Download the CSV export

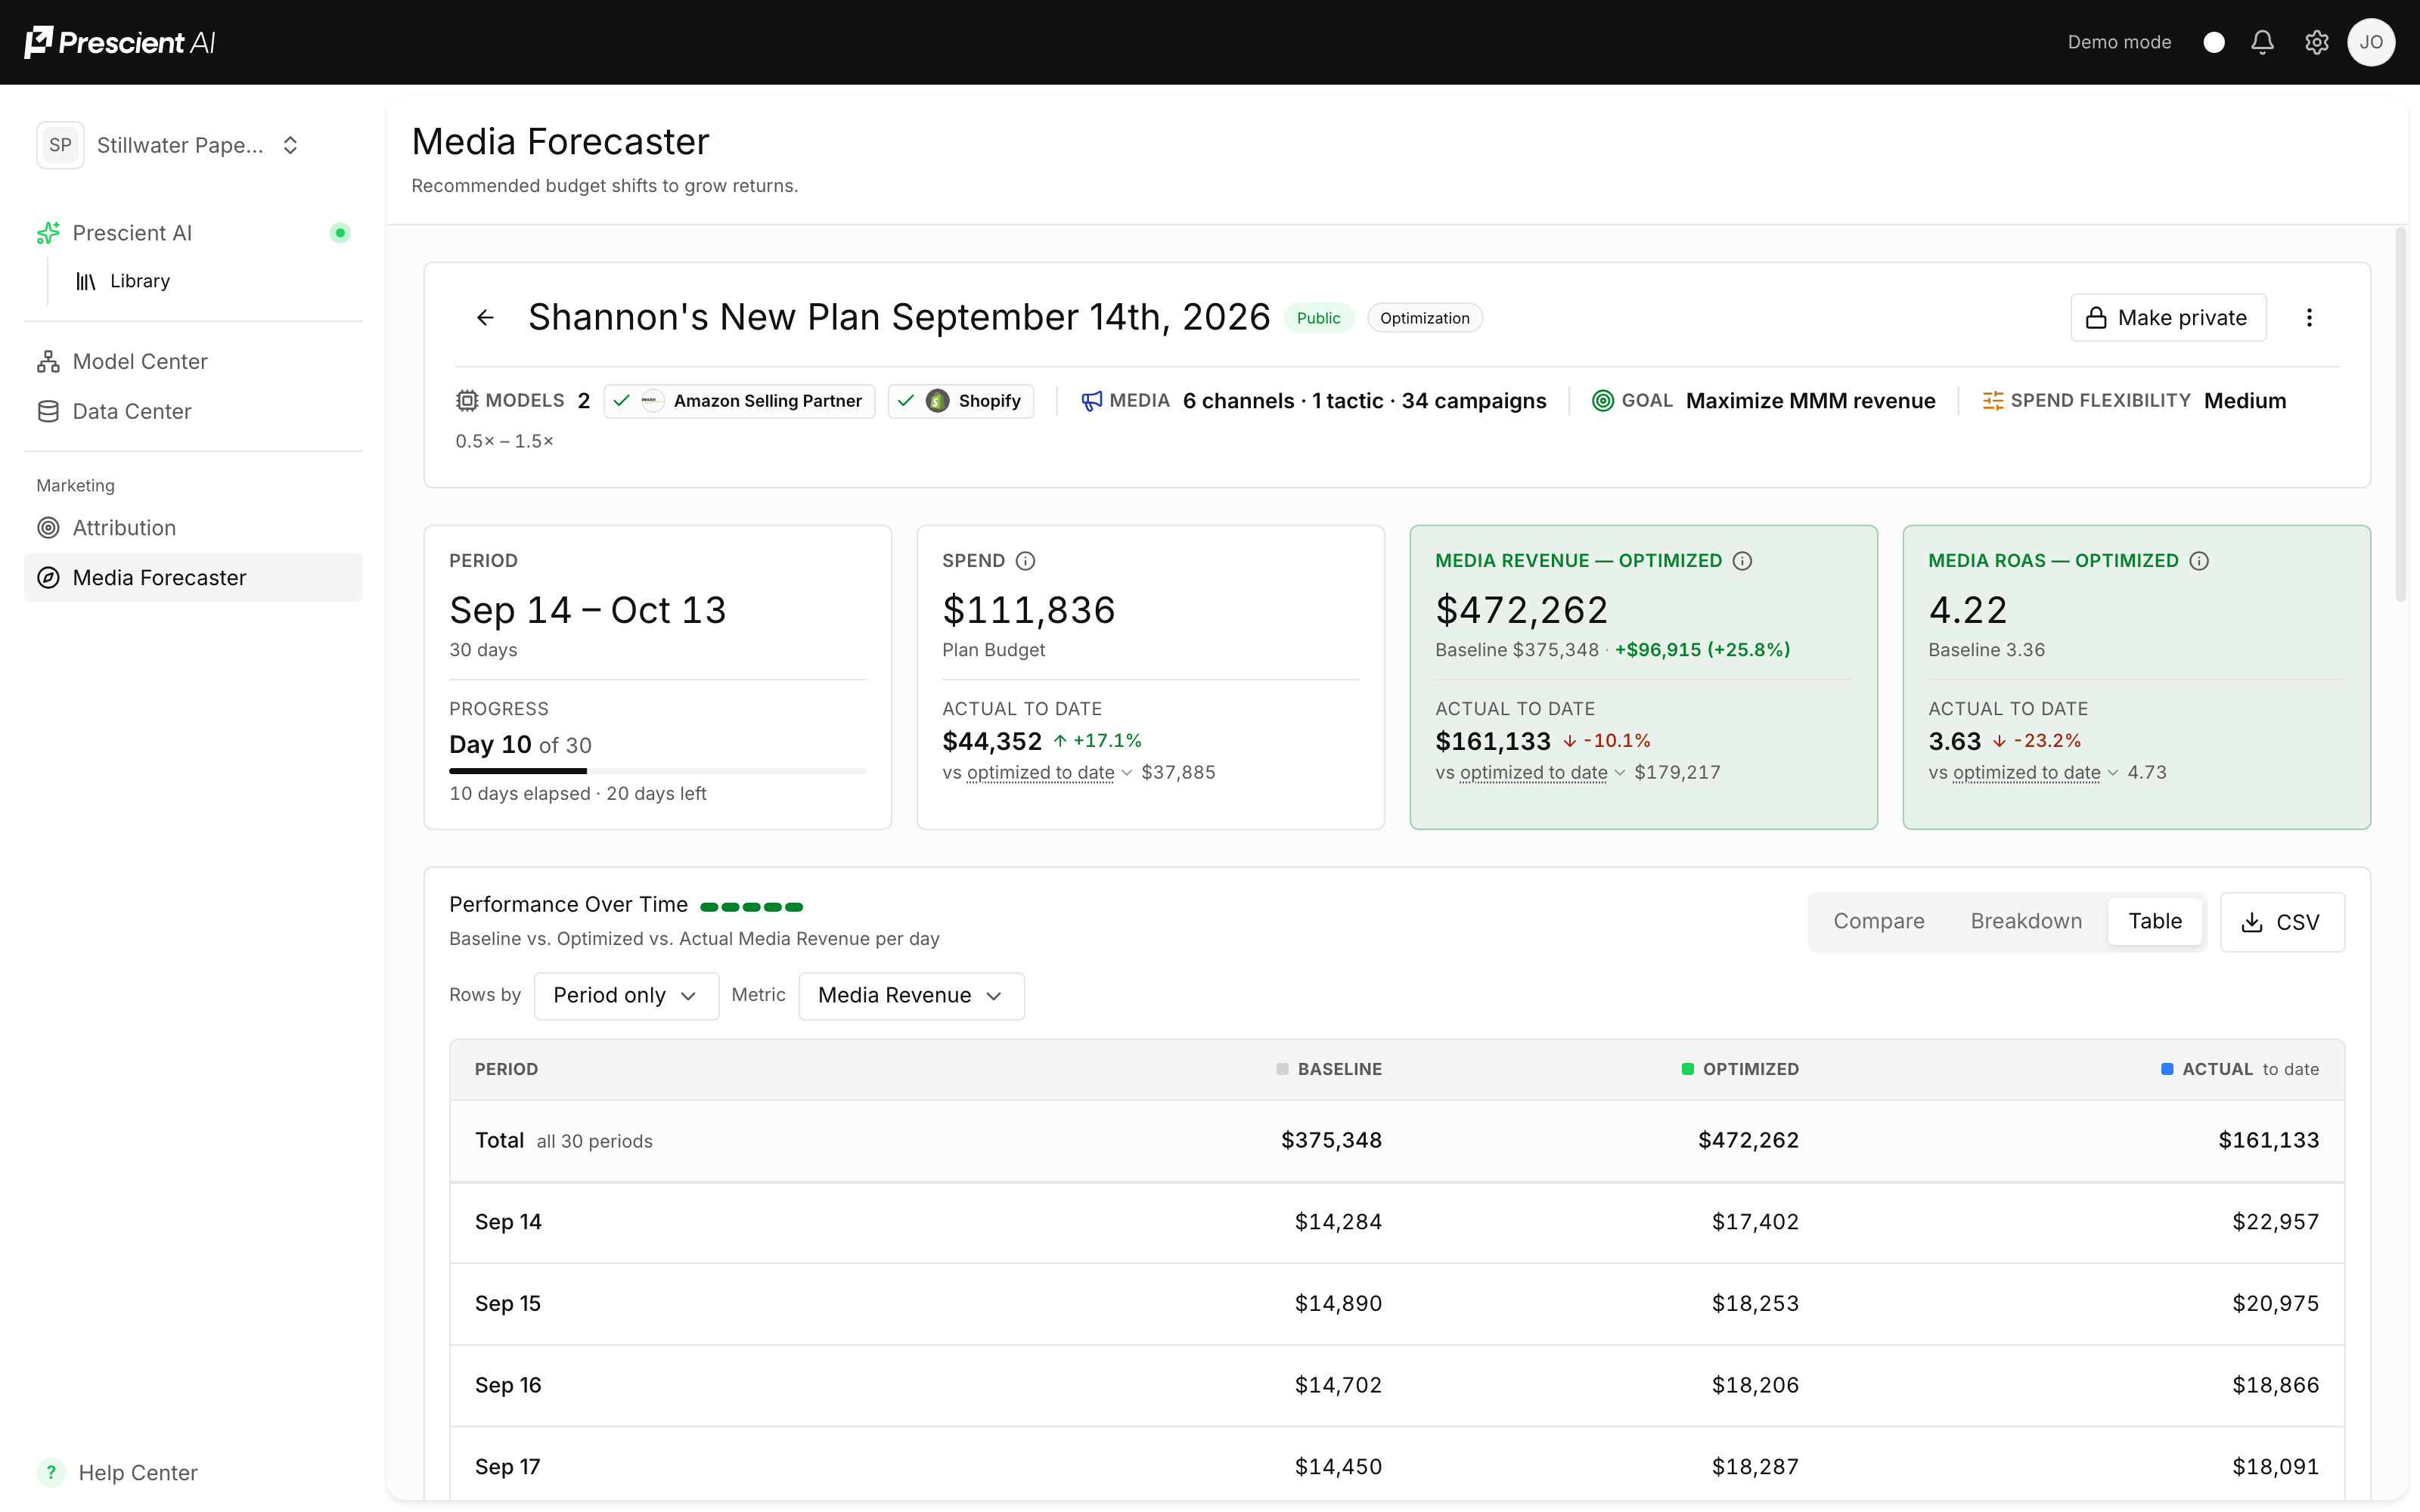tap(2282, 922)
